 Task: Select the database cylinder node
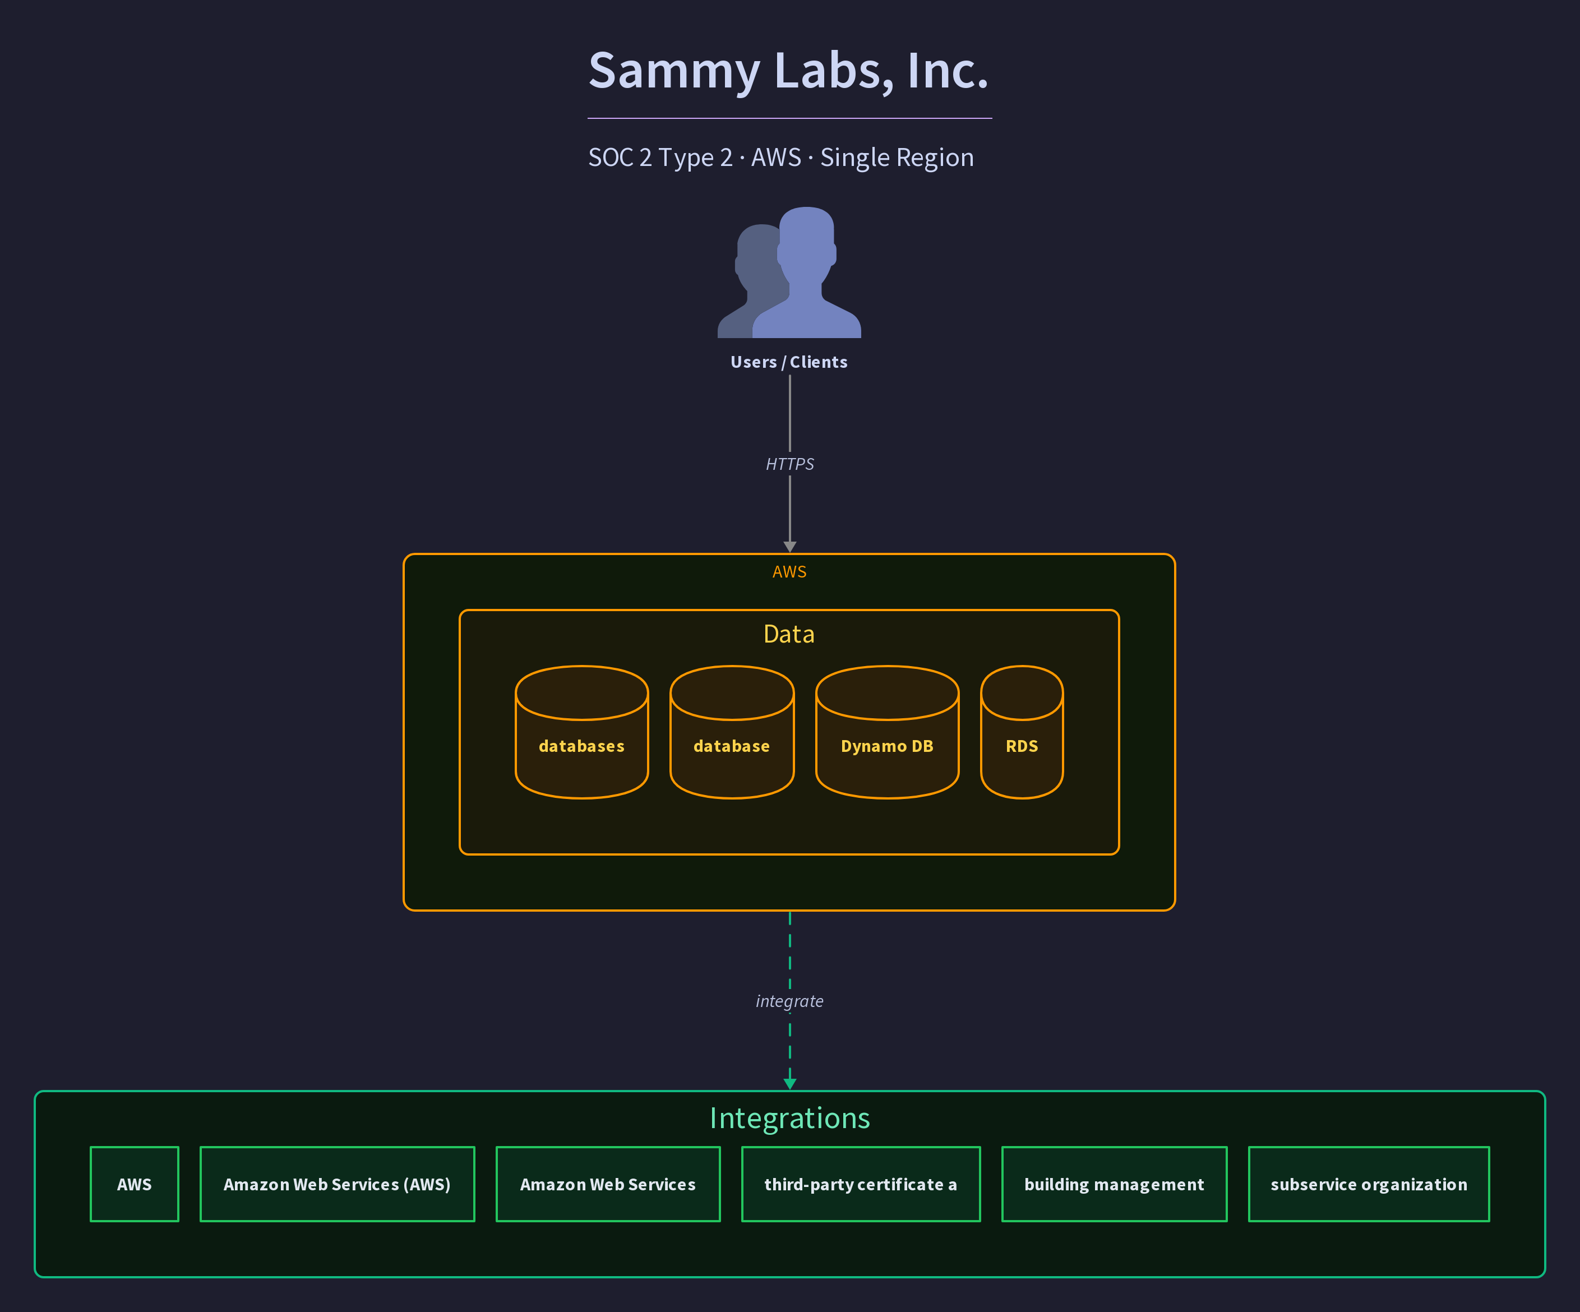(732, 732)
